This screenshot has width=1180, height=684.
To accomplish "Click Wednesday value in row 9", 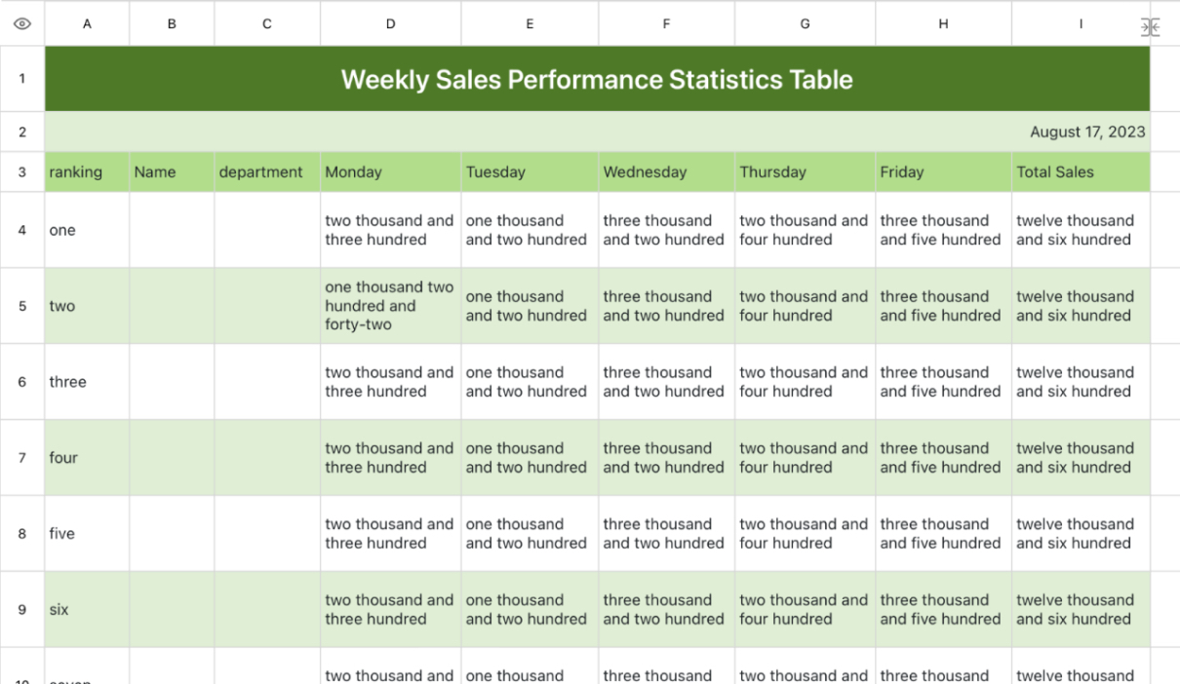I will coord(666,610).
